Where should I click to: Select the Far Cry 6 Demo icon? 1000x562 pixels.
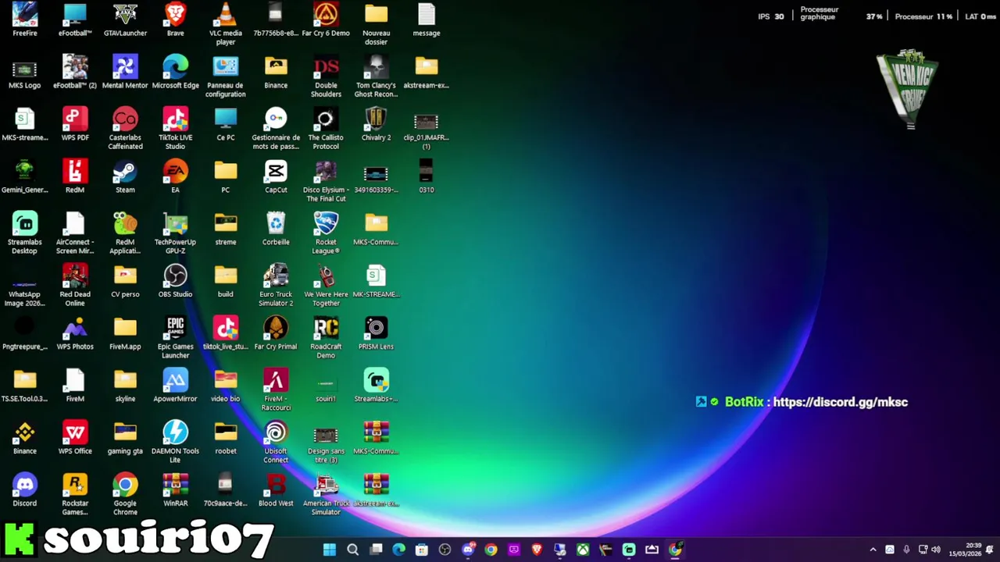326,20
